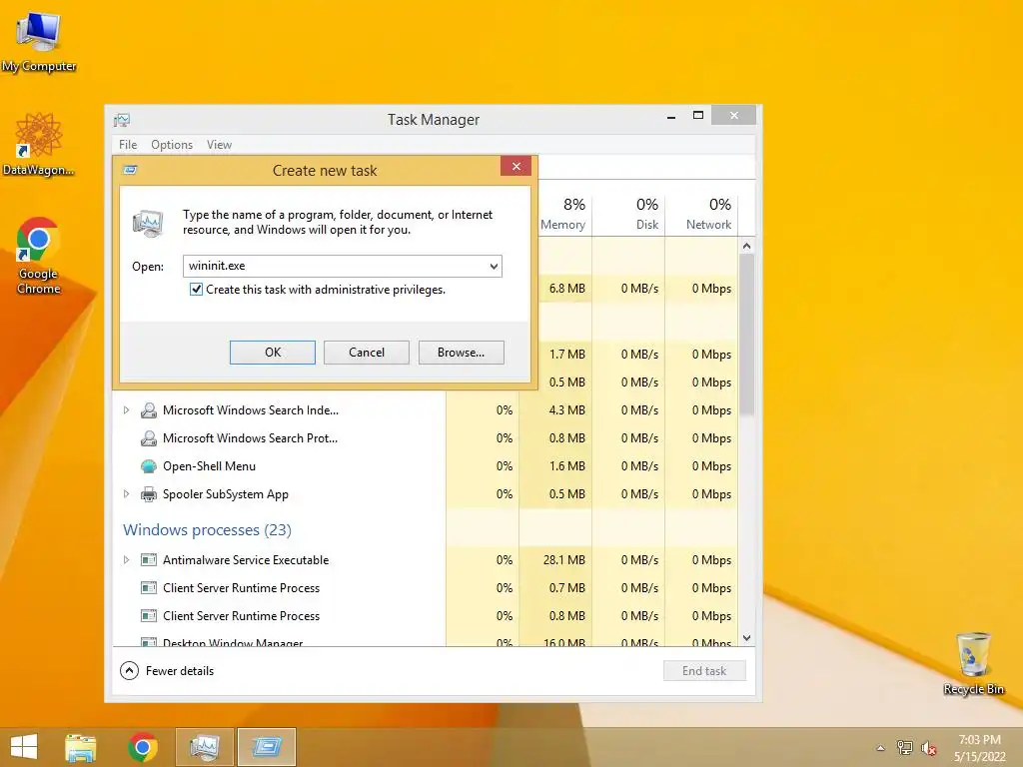Screen dimensions: 1023x767
Task: Click the Create new task title icon
Action: point(130,170)
